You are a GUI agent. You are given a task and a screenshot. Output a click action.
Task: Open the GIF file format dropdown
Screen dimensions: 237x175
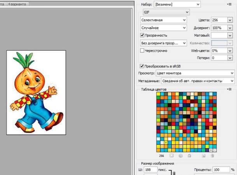[166, 12]
